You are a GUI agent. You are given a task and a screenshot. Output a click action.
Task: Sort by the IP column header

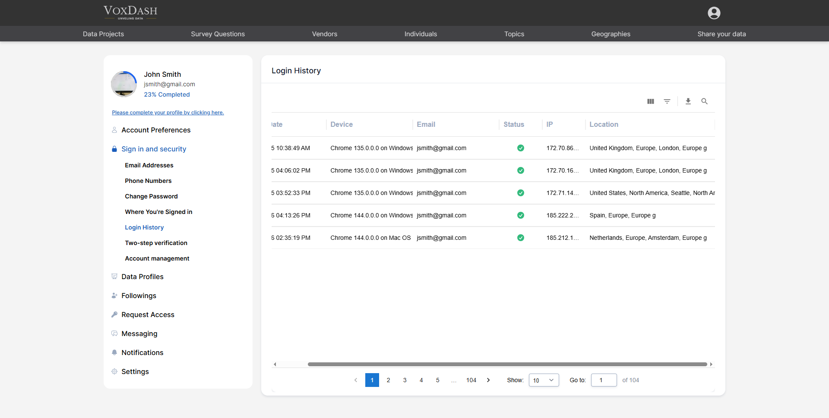(549, 124)
